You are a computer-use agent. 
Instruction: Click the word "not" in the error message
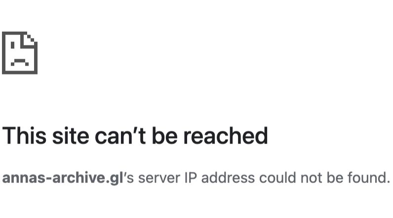(x=312, y=178)
